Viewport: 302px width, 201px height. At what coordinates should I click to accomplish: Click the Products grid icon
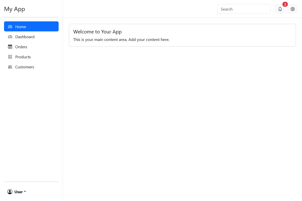coord(10,57)
